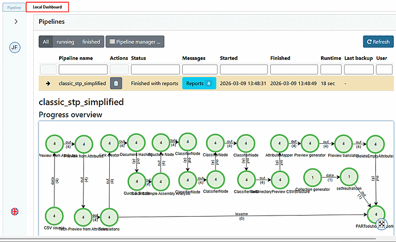Refresh the pipelines list

coord(379,42)
